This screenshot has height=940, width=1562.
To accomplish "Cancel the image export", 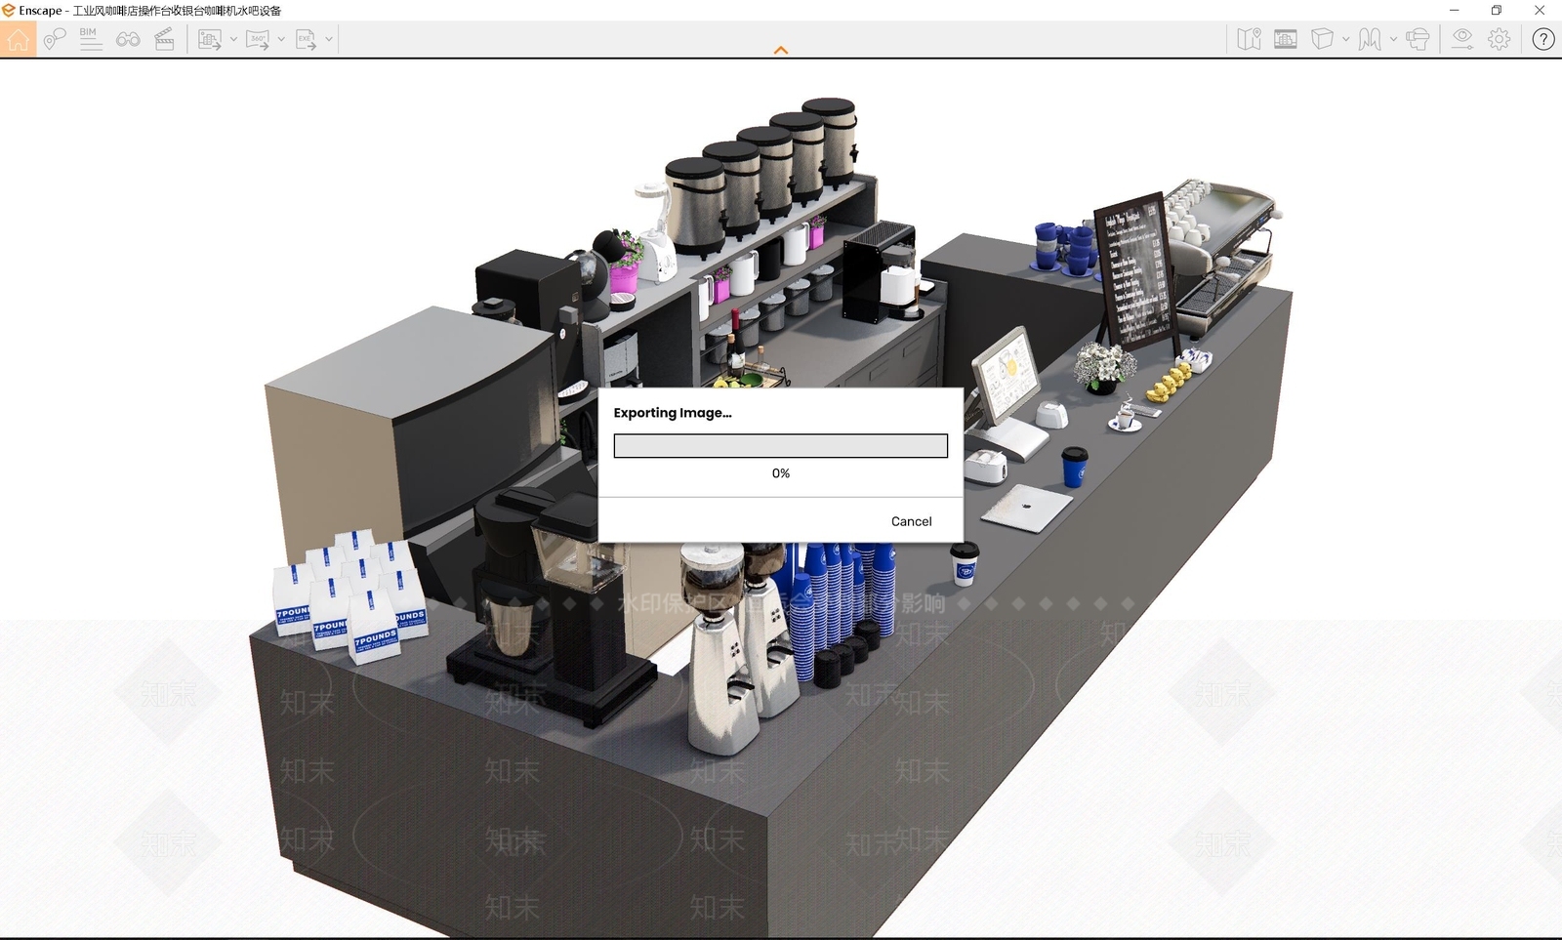I will click(911, 521).
